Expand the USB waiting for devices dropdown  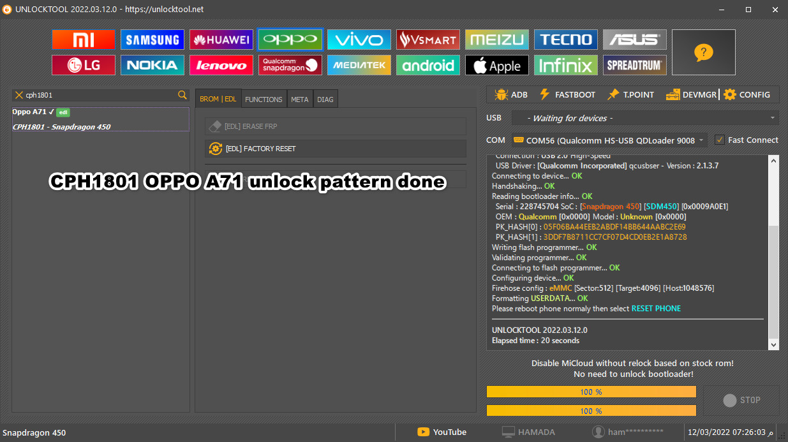[x=644, y=118]
